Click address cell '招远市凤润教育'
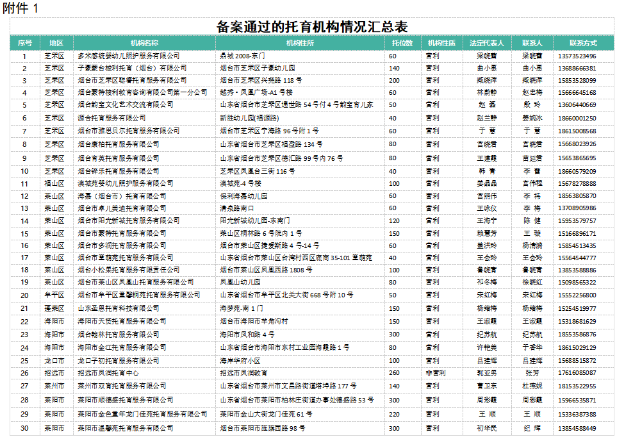 click(x=243, y=373)
